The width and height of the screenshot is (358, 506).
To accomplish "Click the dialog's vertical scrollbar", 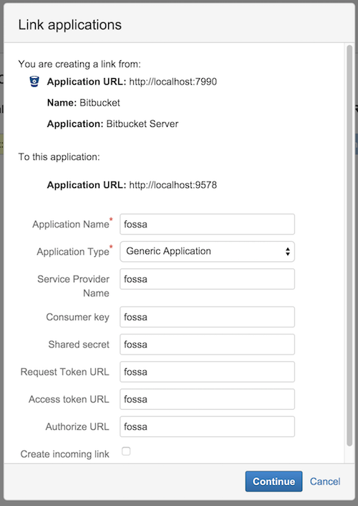I will tap(349, 246).
